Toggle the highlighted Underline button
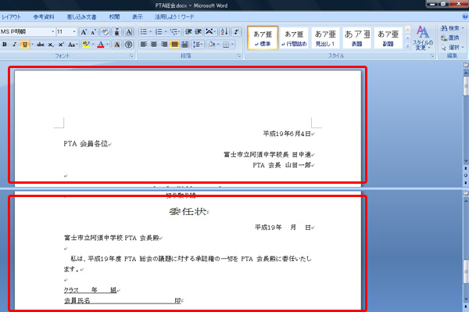Screen dimensions: 469x312 pyautogui.click(x=24, y=45)
